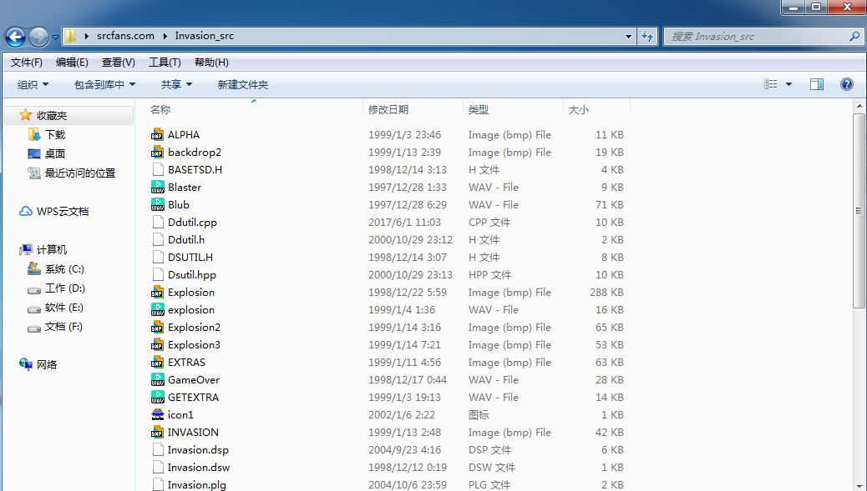
Task: Toggle the preview pane
Action: tap(817, 84)
